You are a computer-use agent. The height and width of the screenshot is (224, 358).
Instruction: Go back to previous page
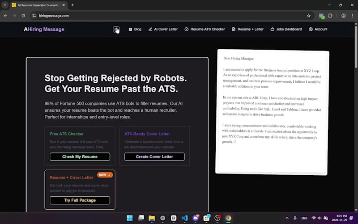[5, 16]
